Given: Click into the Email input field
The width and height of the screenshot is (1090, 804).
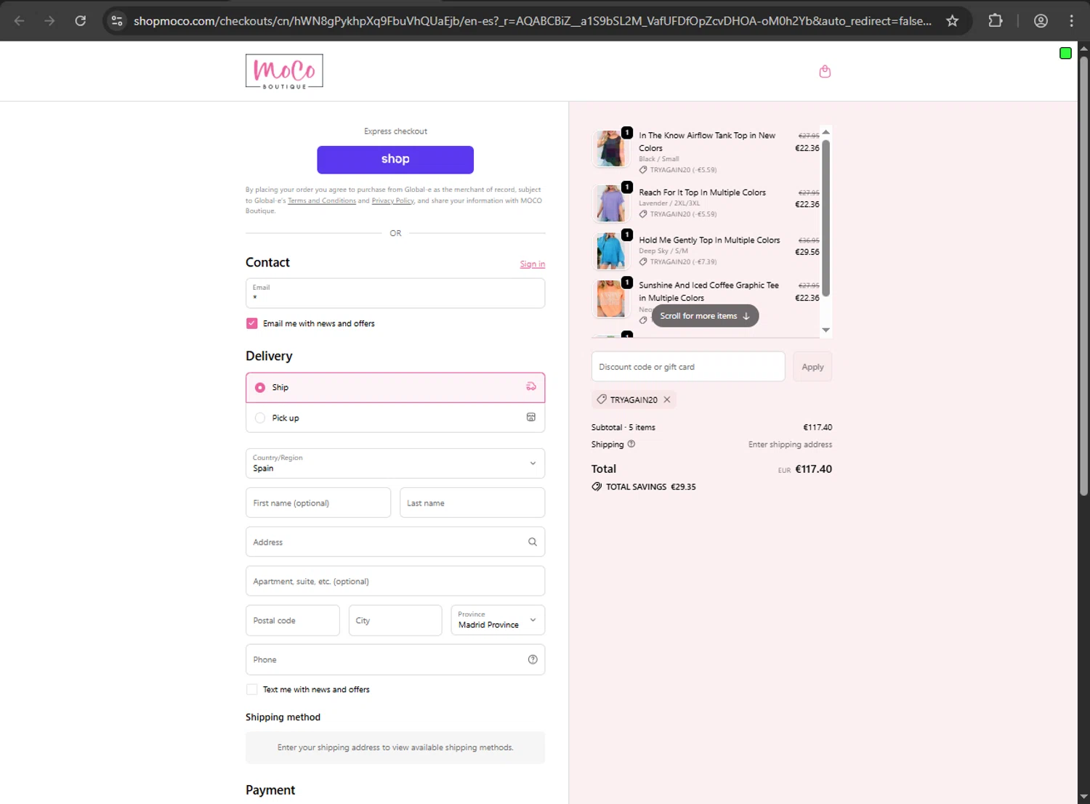Looking at the screenshot, I should point(395,293).
